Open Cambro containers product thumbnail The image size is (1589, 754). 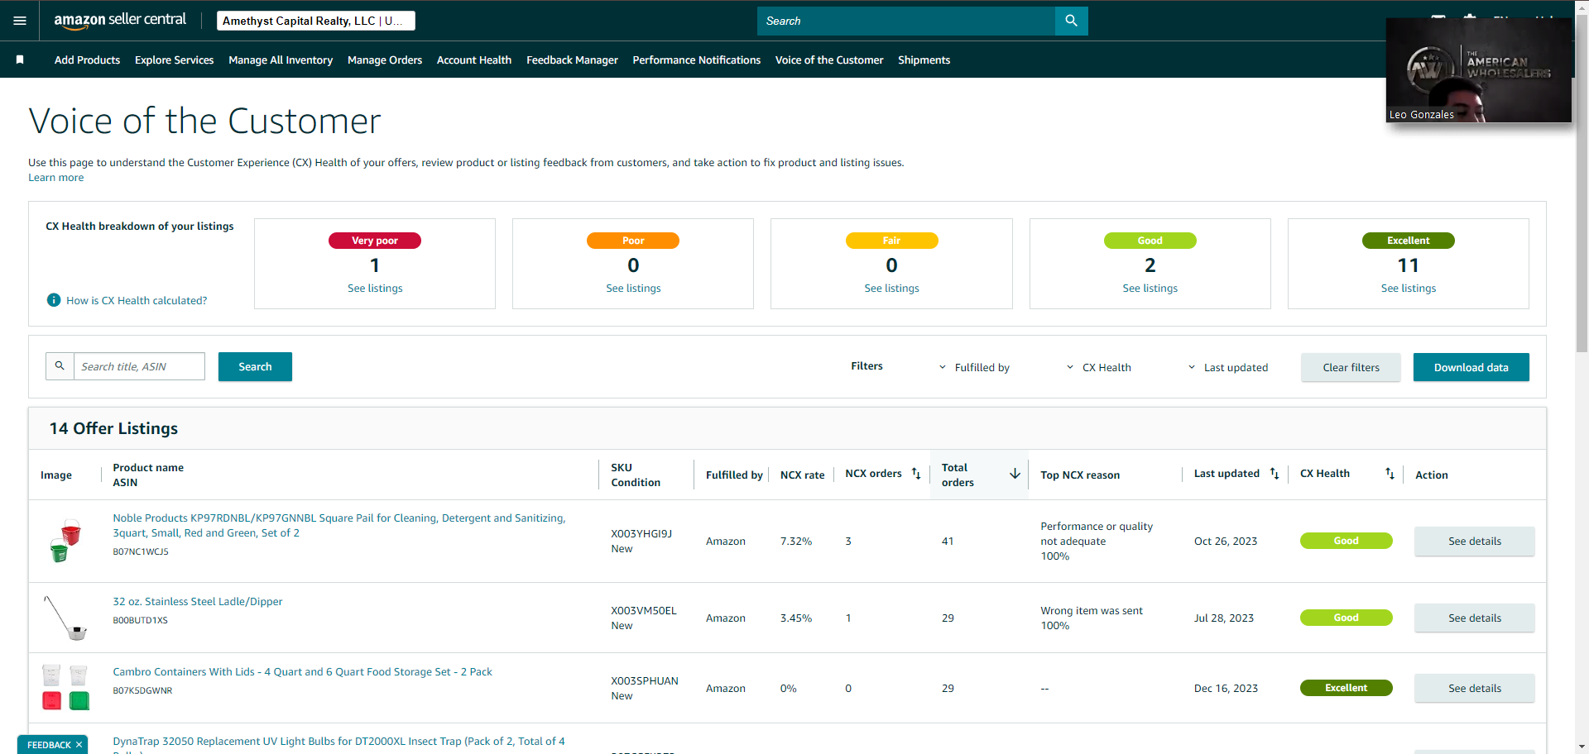[65, 688]
